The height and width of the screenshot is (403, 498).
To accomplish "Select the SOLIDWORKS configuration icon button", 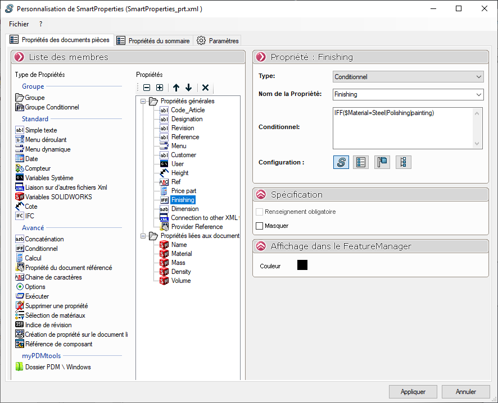I will (x=341, y=162).
